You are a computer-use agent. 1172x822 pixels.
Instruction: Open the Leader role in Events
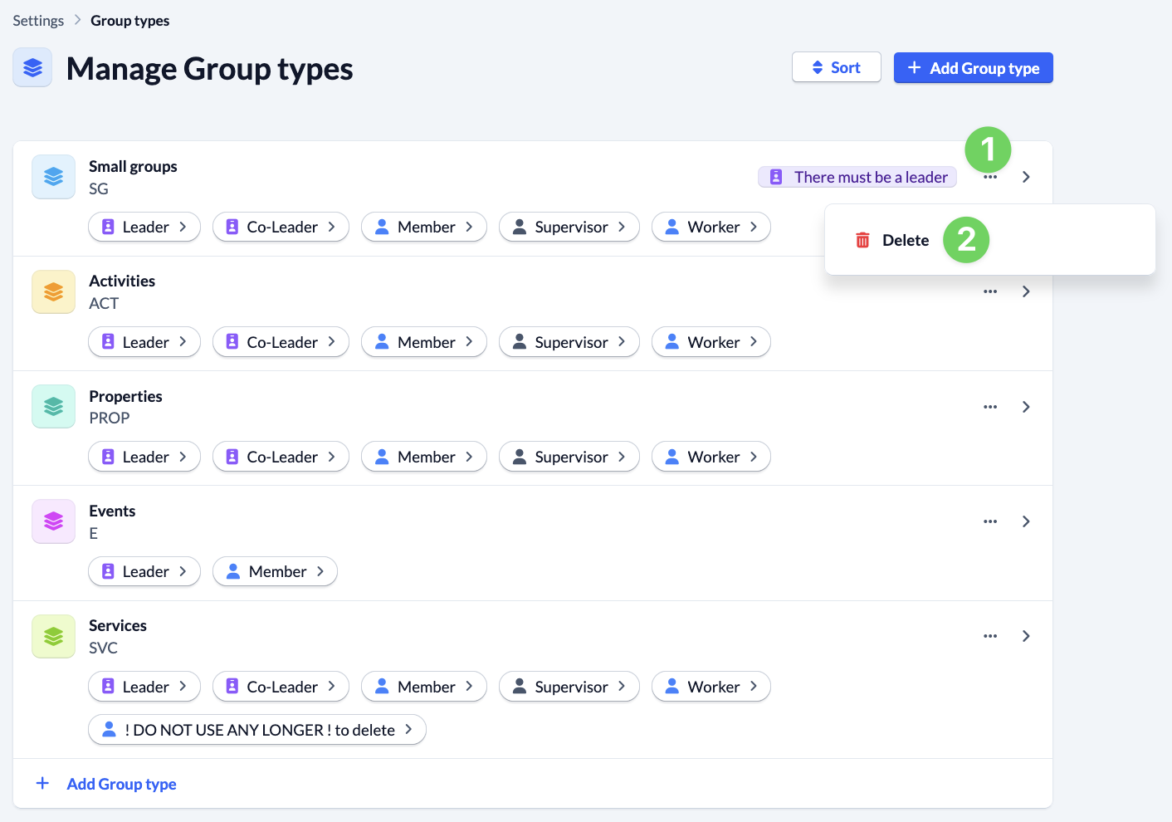(x=144, y=571)
